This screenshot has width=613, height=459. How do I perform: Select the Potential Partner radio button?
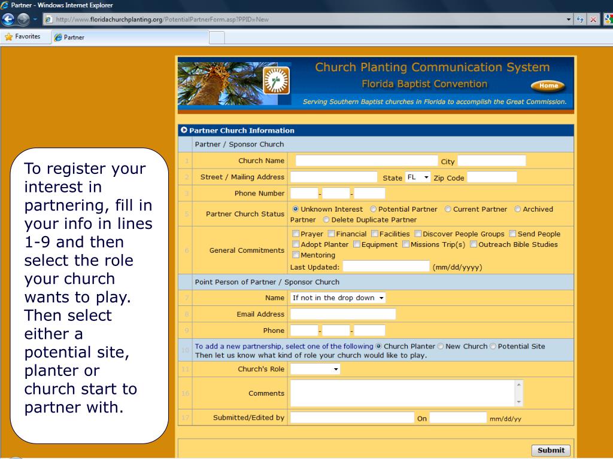click(374, 209)
